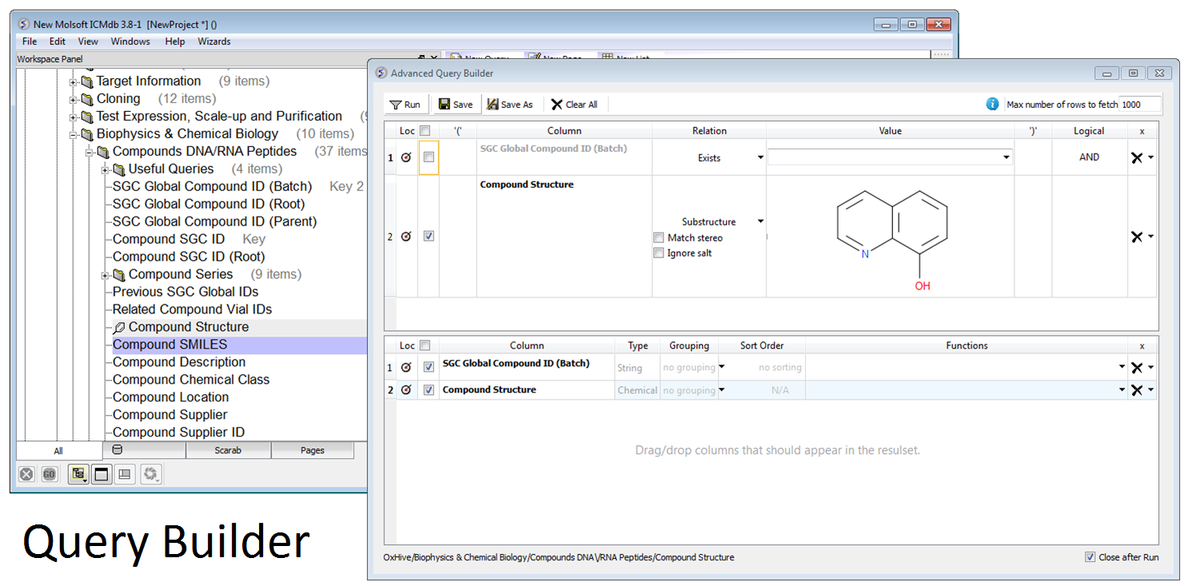Click the Cloning folder icon

[86, 98]
